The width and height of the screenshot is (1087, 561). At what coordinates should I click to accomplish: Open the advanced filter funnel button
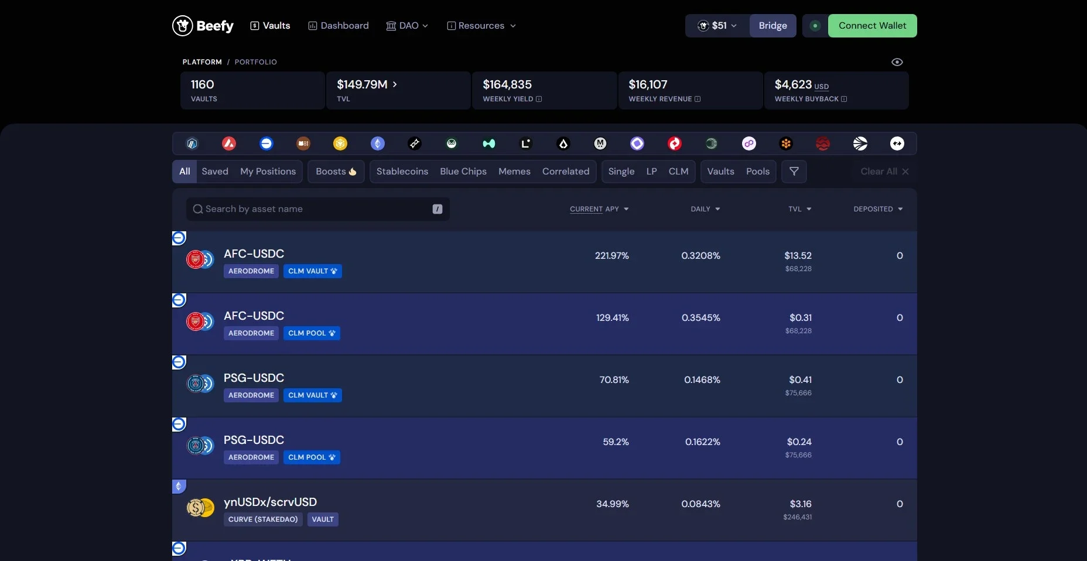coord(794,172)
